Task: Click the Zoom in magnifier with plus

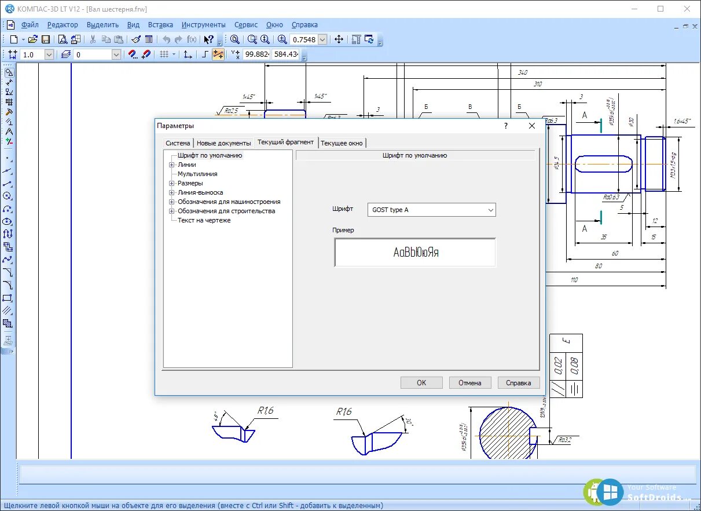Action: [282, 39]
